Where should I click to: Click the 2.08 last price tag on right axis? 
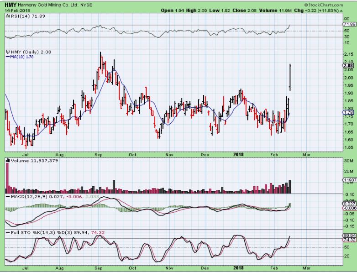pyautogui.click(x=349, y=66)
